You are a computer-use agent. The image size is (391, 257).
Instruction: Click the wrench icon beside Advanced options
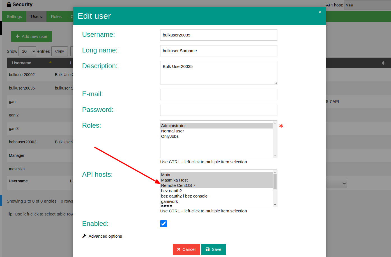(x=84, y=236)
